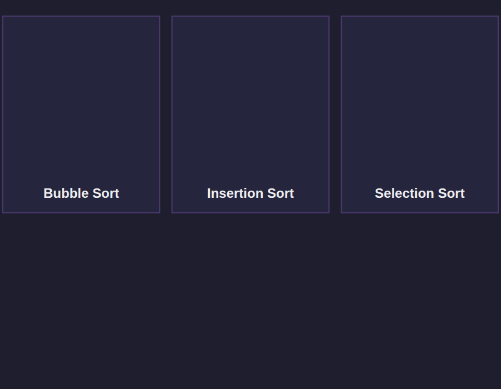Open the Bubble Sort card
501x389 pixels.
coord(81,114)
